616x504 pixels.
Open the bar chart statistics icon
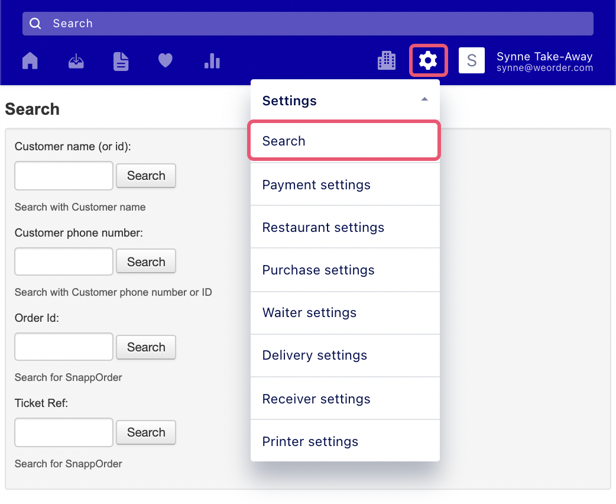coord(212,61)
